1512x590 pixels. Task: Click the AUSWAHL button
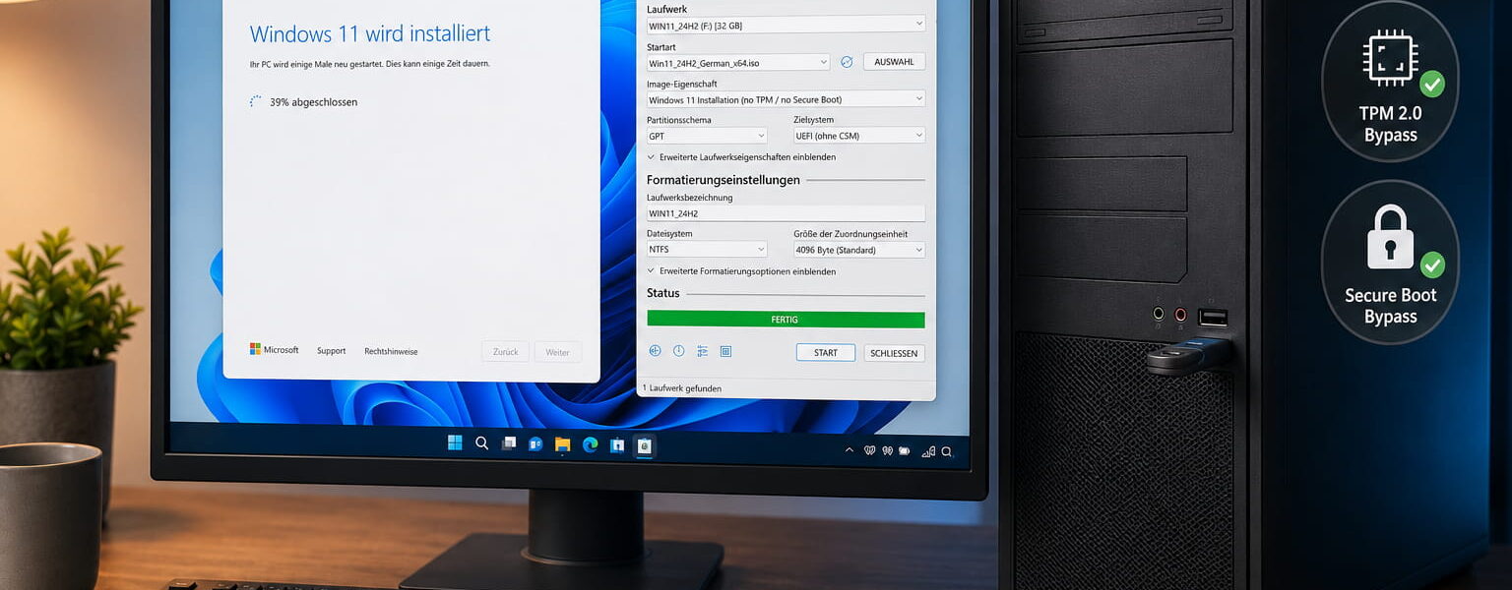coord(894,62)
